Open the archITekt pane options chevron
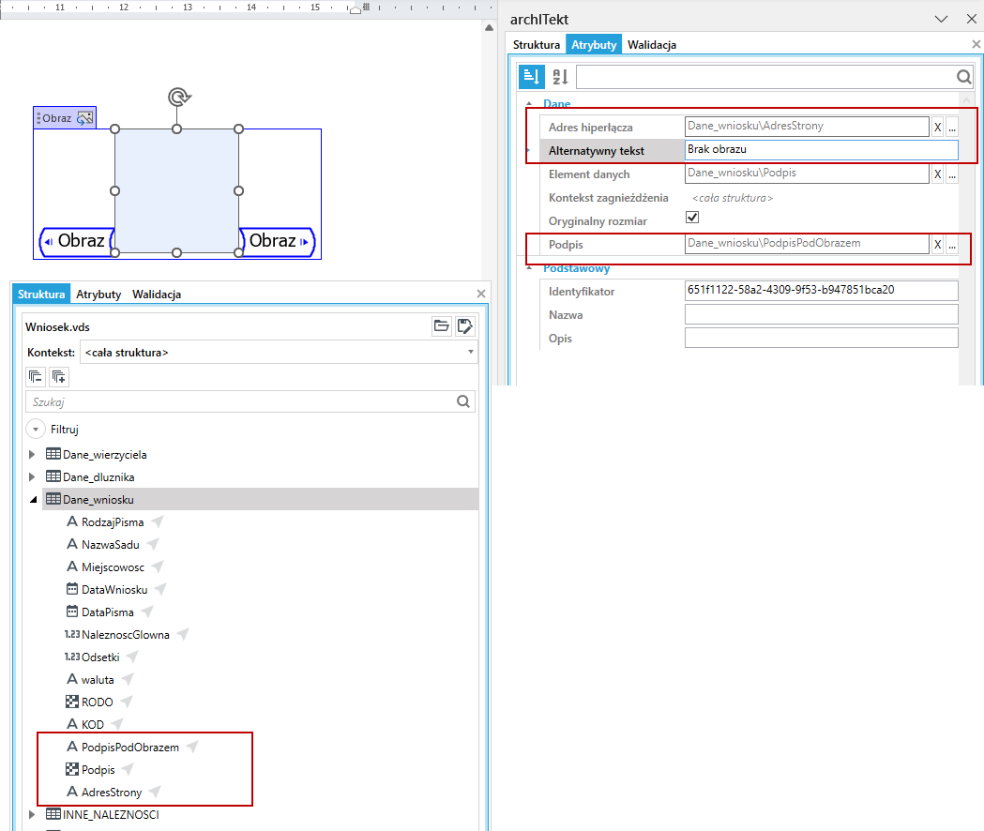 (941, 20)
